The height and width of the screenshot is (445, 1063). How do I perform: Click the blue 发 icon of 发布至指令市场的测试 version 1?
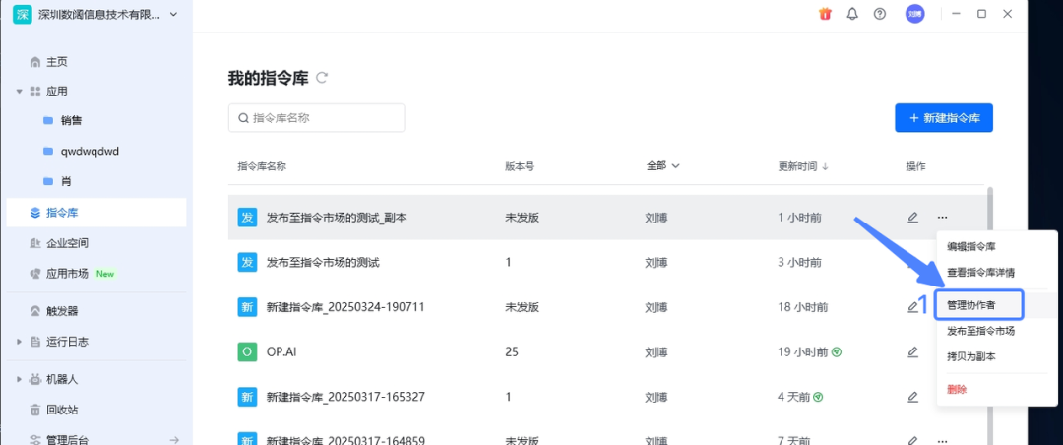pyautogui.click(x=247, y=262)
